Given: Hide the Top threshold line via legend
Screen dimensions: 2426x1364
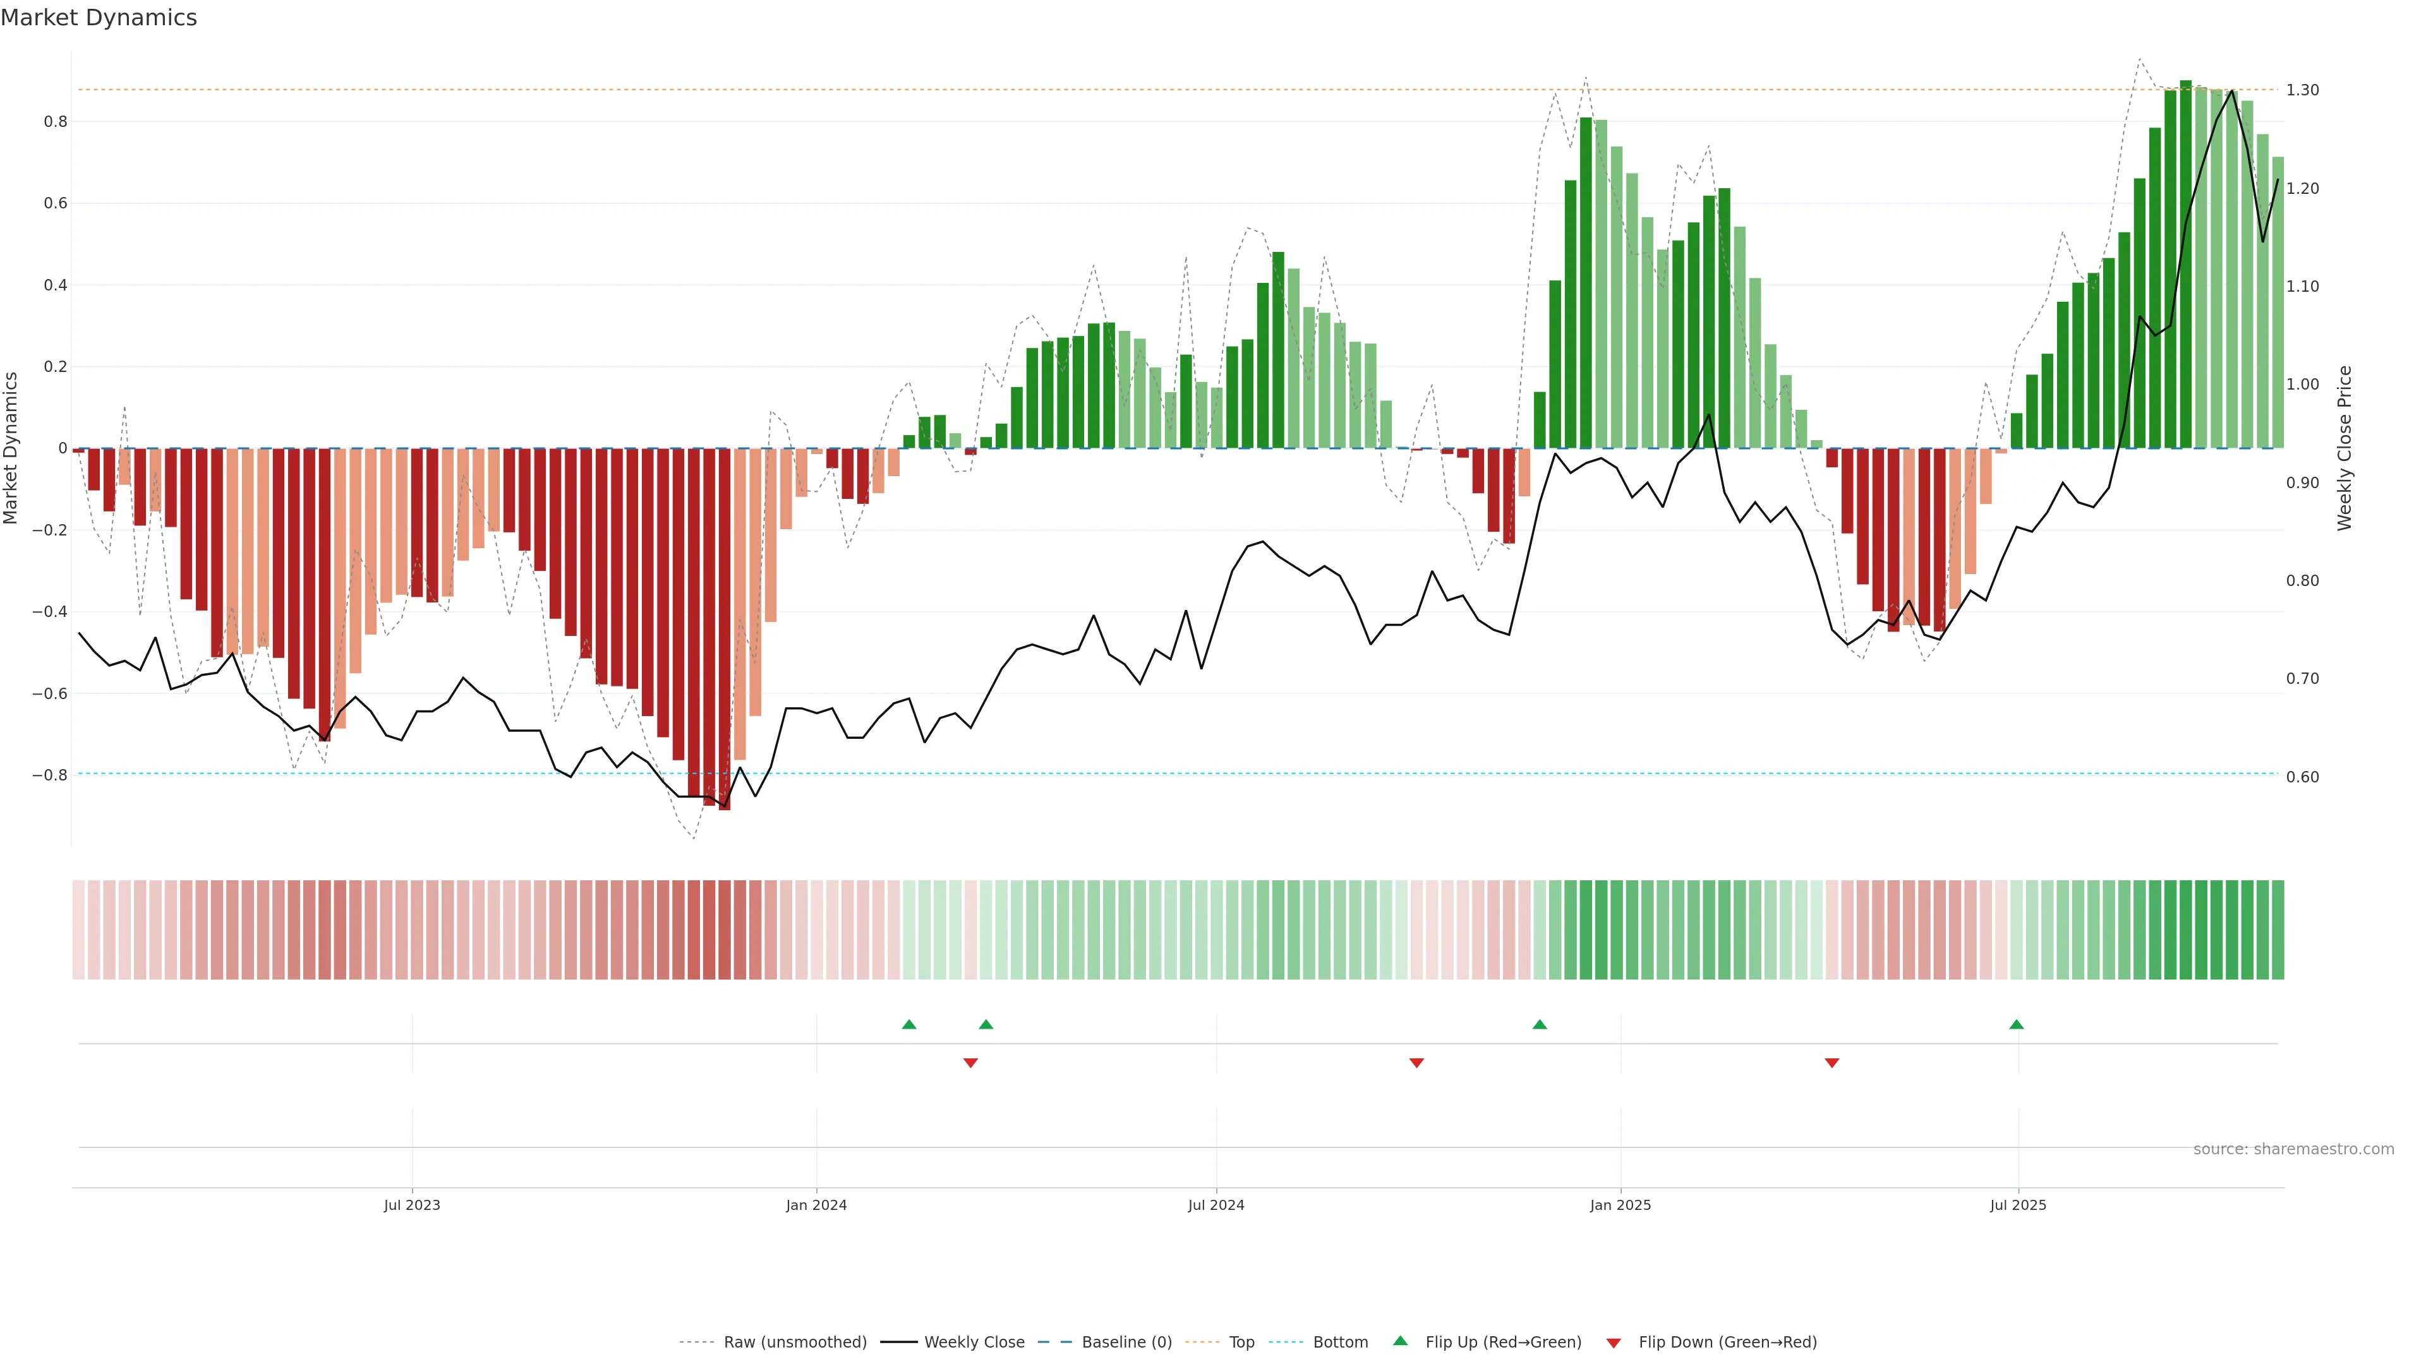Looking at the screenshot, I should (1241, 1343).
